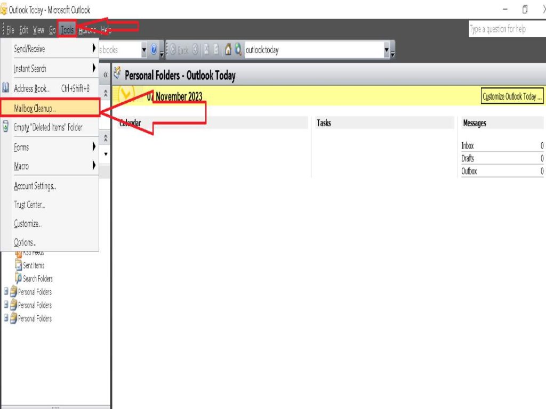Open Account Settings from the menu

50,186
